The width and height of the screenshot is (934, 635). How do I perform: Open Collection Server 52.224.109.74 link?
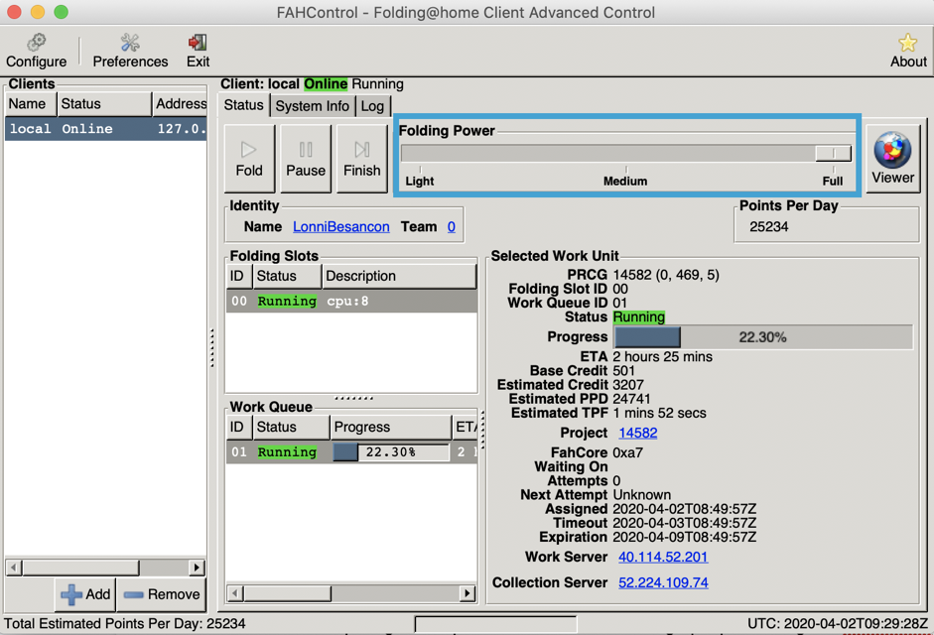click(664, 582)
